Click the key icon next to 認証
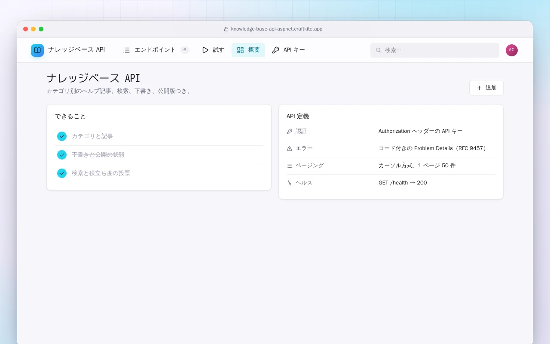The height and width of the screenshot is (344, 550). 289,131
